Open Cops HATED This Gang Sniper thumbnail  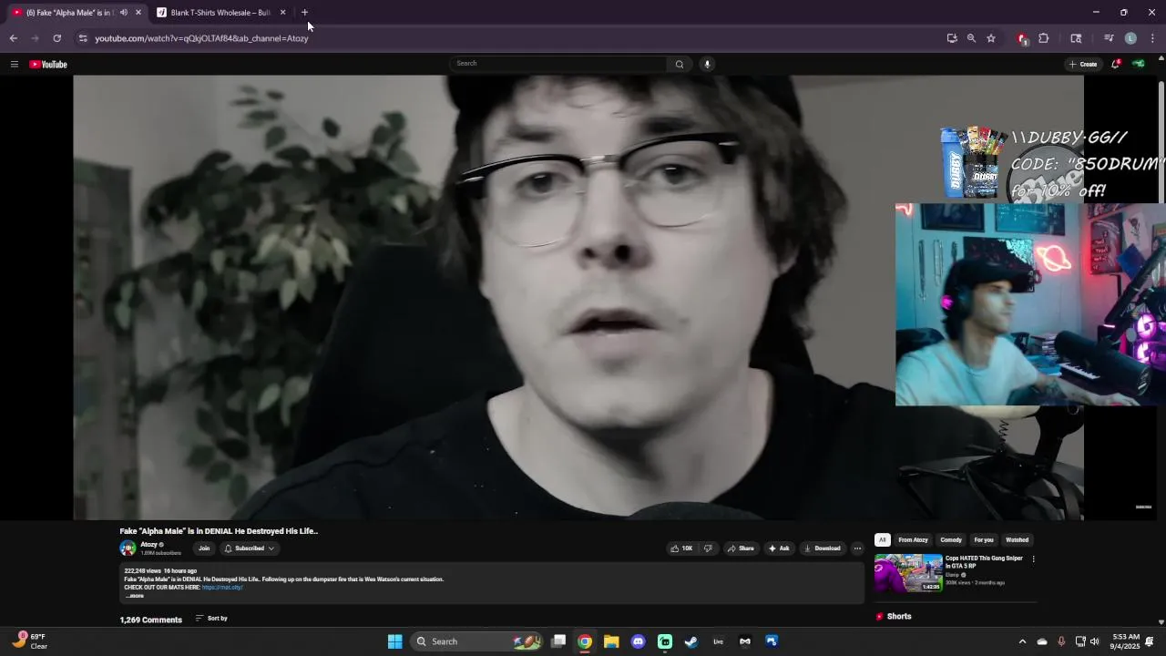coord(908,573)
